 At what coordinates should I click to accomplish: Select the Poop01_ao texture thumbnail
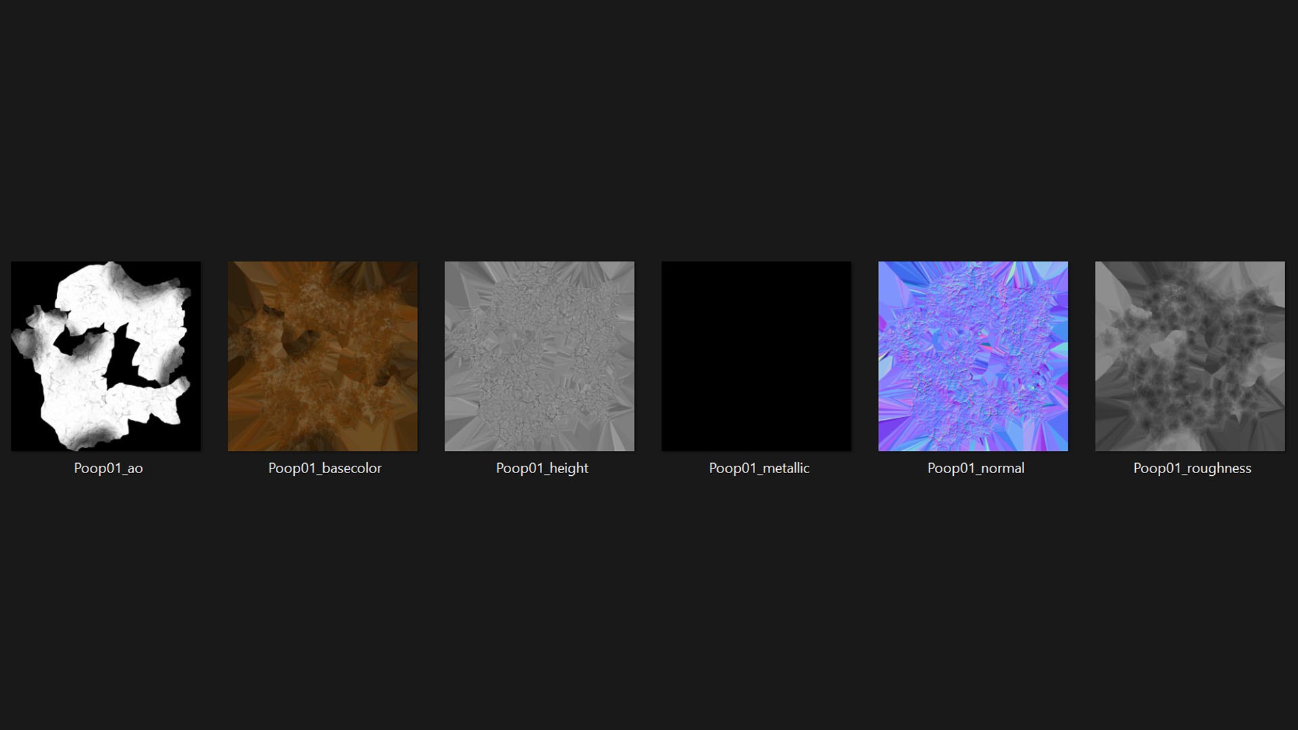pos(105,356)
